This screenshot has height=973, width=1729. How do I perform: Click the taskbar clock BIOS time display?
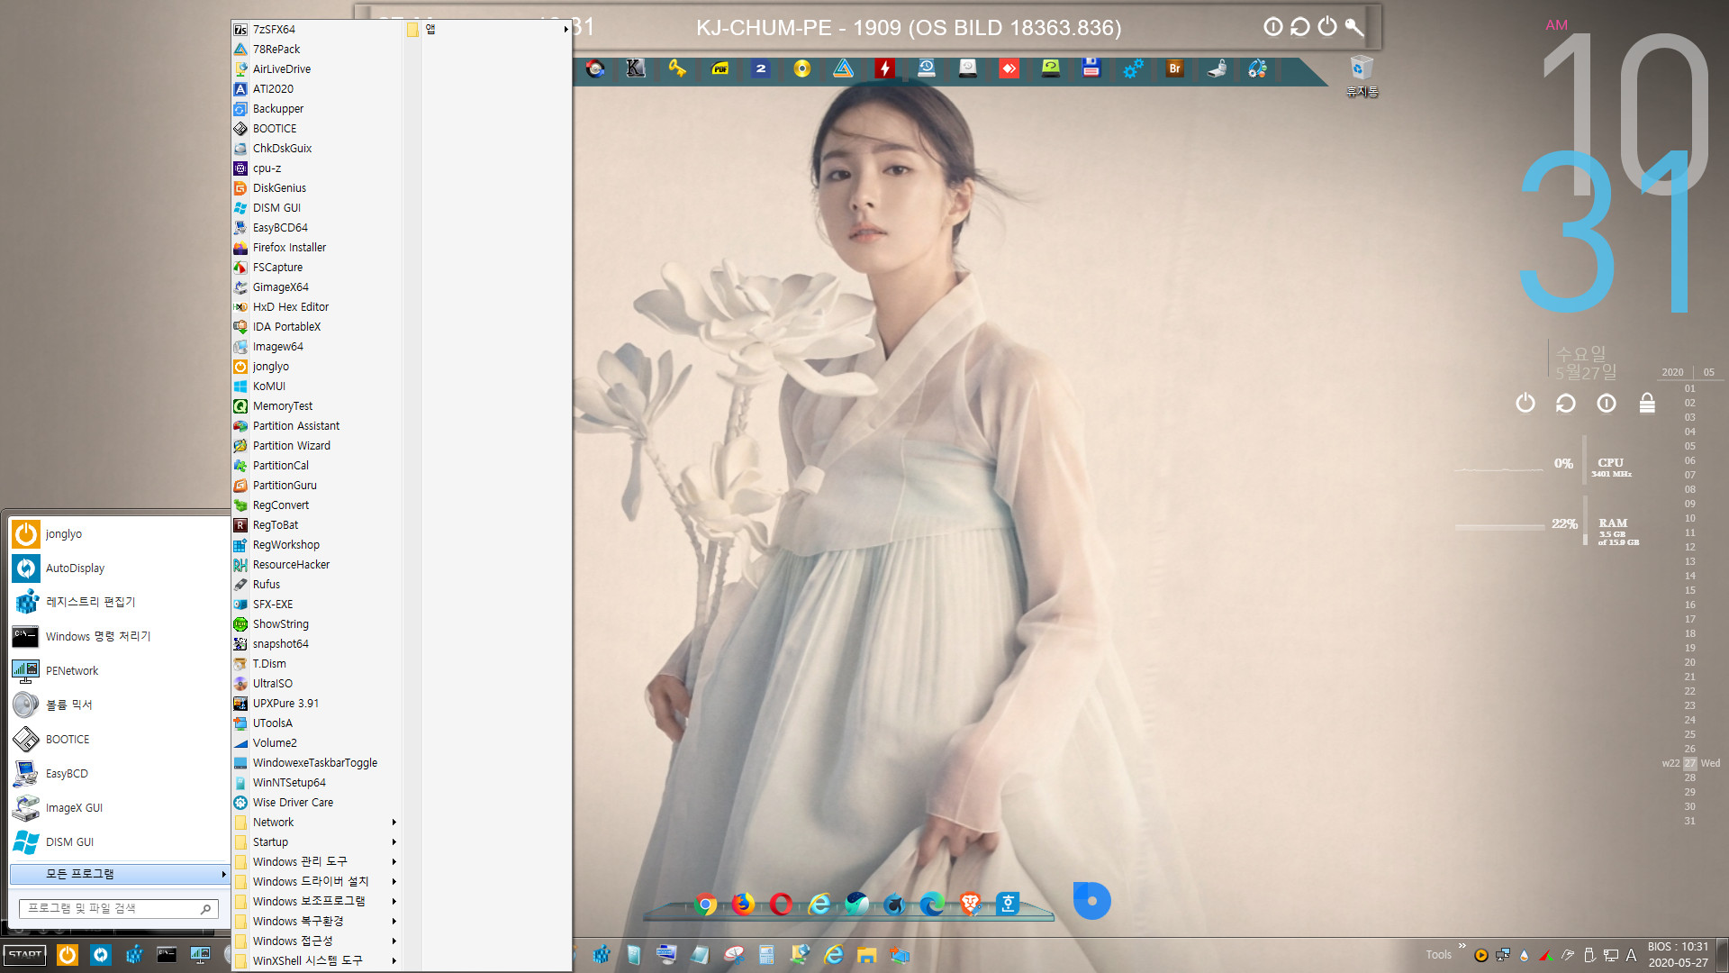tap(1678, 955)
